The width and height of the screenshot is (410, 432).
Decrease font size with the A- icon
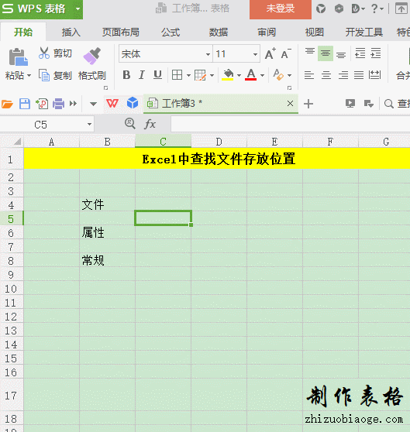pos(286,53)
